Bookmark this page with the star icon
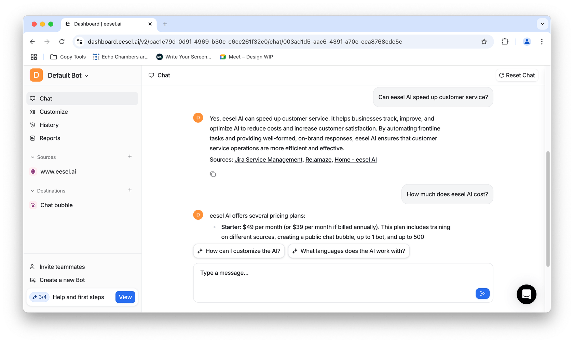Image resolution: width=574 pixels, height=343 pixels. pos(484,42)
